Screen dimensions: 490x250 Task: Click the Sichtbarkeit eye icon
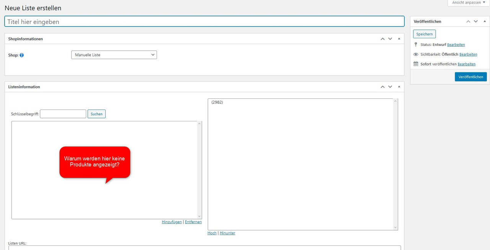click(416, 54)
